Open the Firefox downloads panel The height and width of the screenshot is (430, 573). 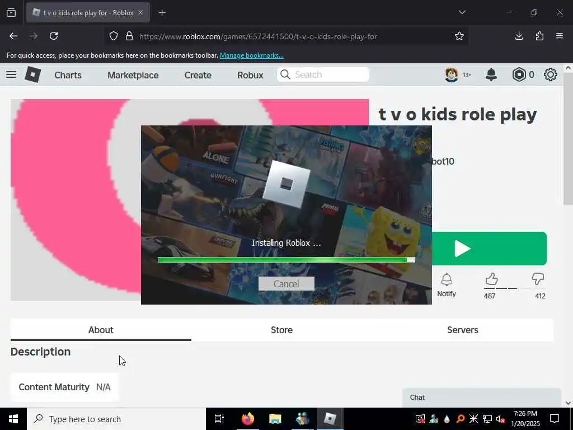coord(519,36)
